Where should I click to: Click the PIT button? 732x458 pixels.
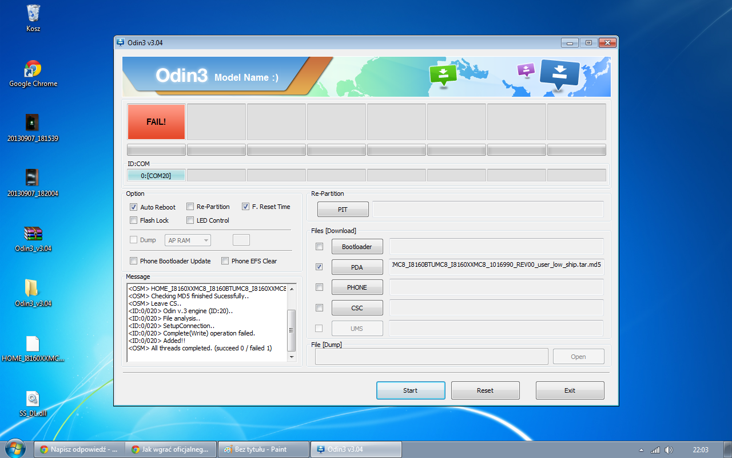[343, 210]
